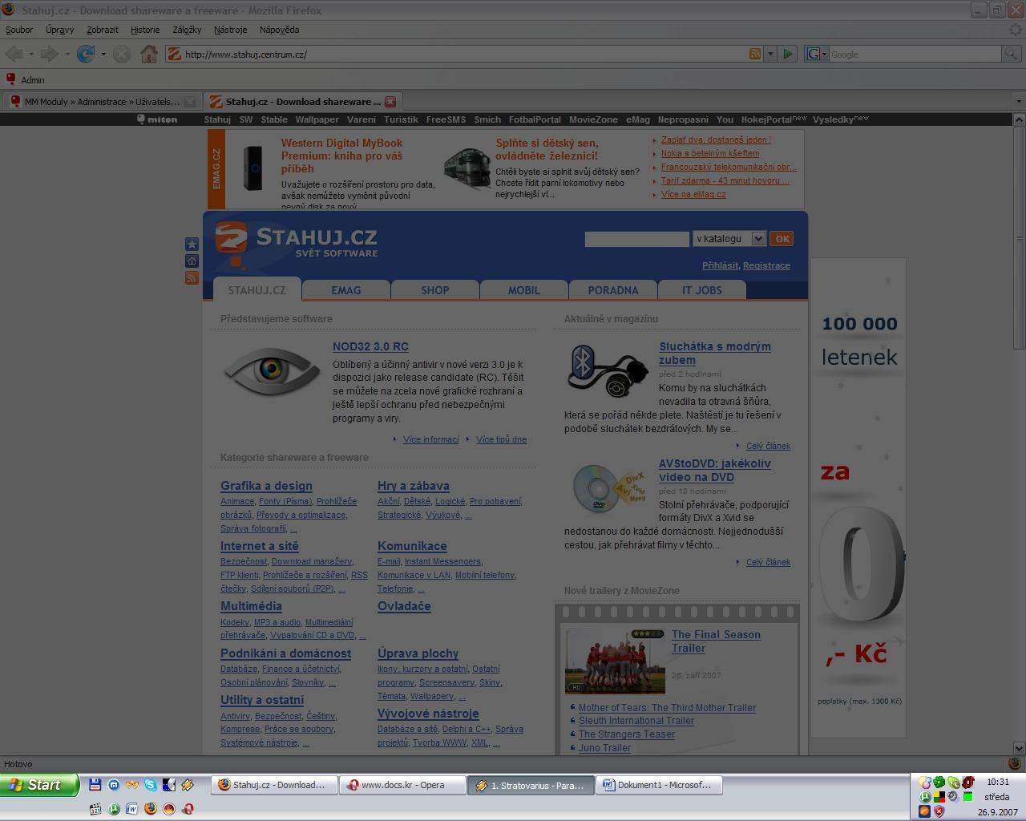Click the Stahuj search input field

point(637,239)
